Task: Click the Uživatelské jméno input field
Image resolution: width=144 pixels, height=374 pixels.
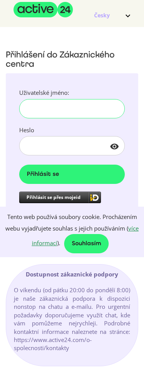Action: coord(72,109)
